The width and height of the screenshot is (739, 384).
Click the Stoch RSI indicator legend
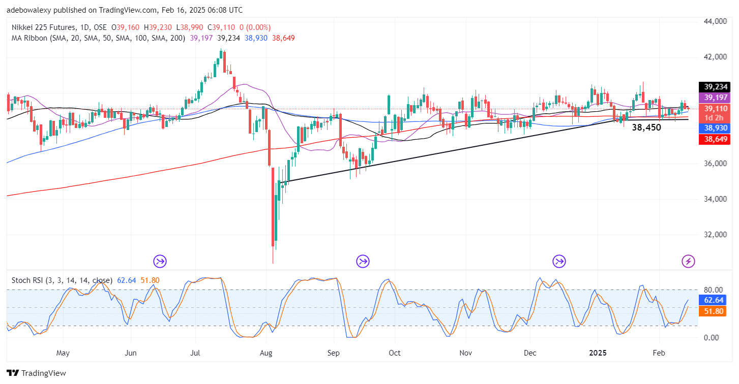pyautogui.click(x=62, y=280)
